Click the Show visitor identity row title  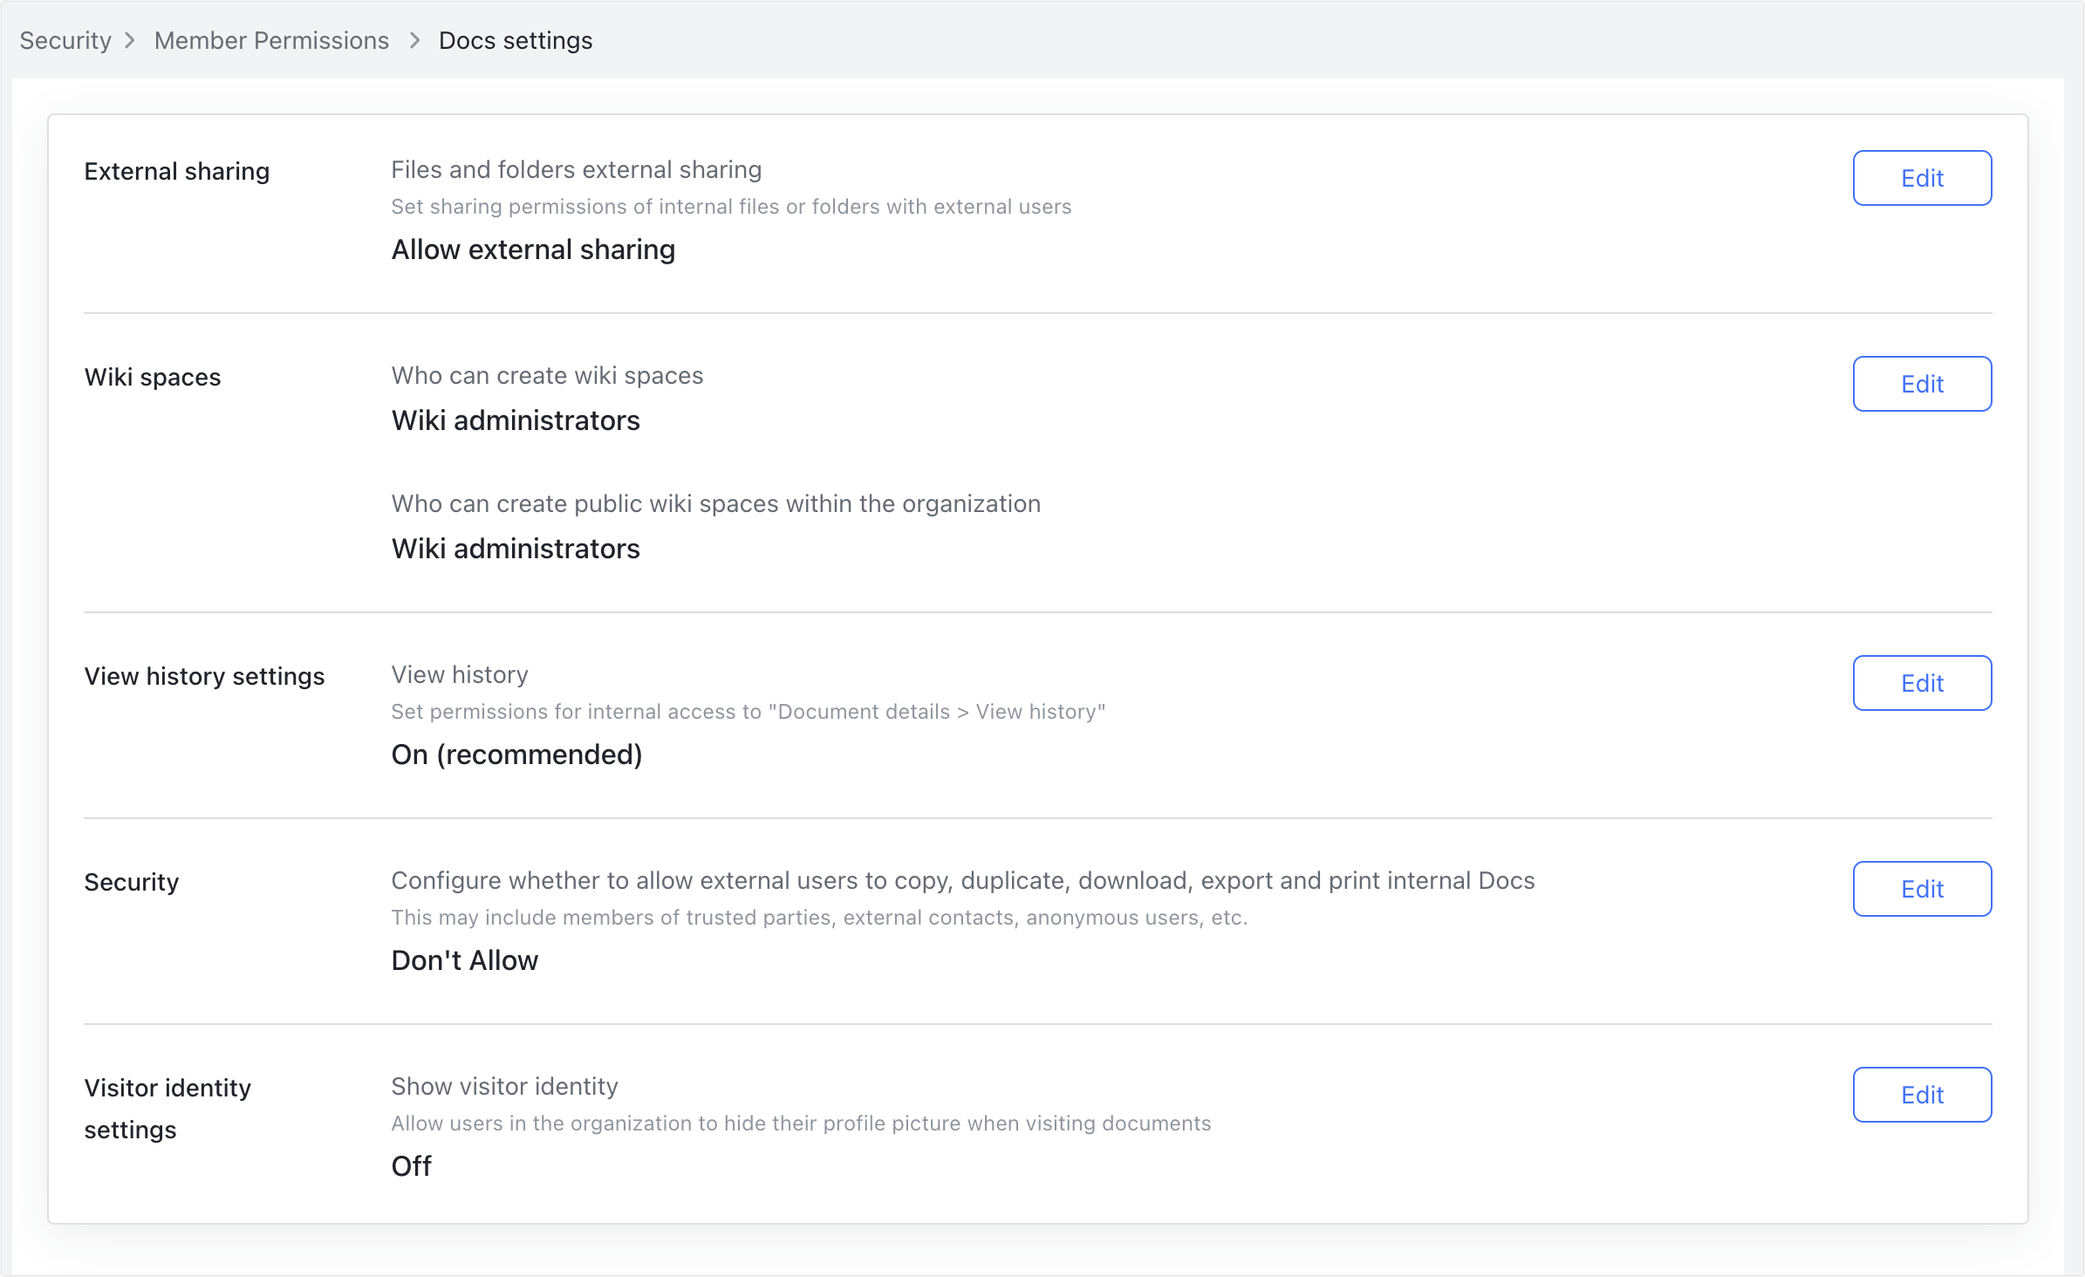[x=504, y=1086]
